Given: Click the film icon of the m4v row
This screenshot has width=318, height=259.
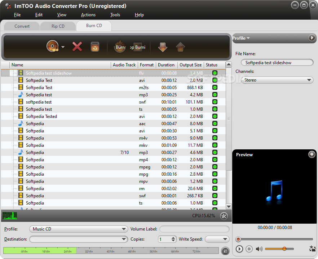Looking at the screenshot, I should coord(21,138).
